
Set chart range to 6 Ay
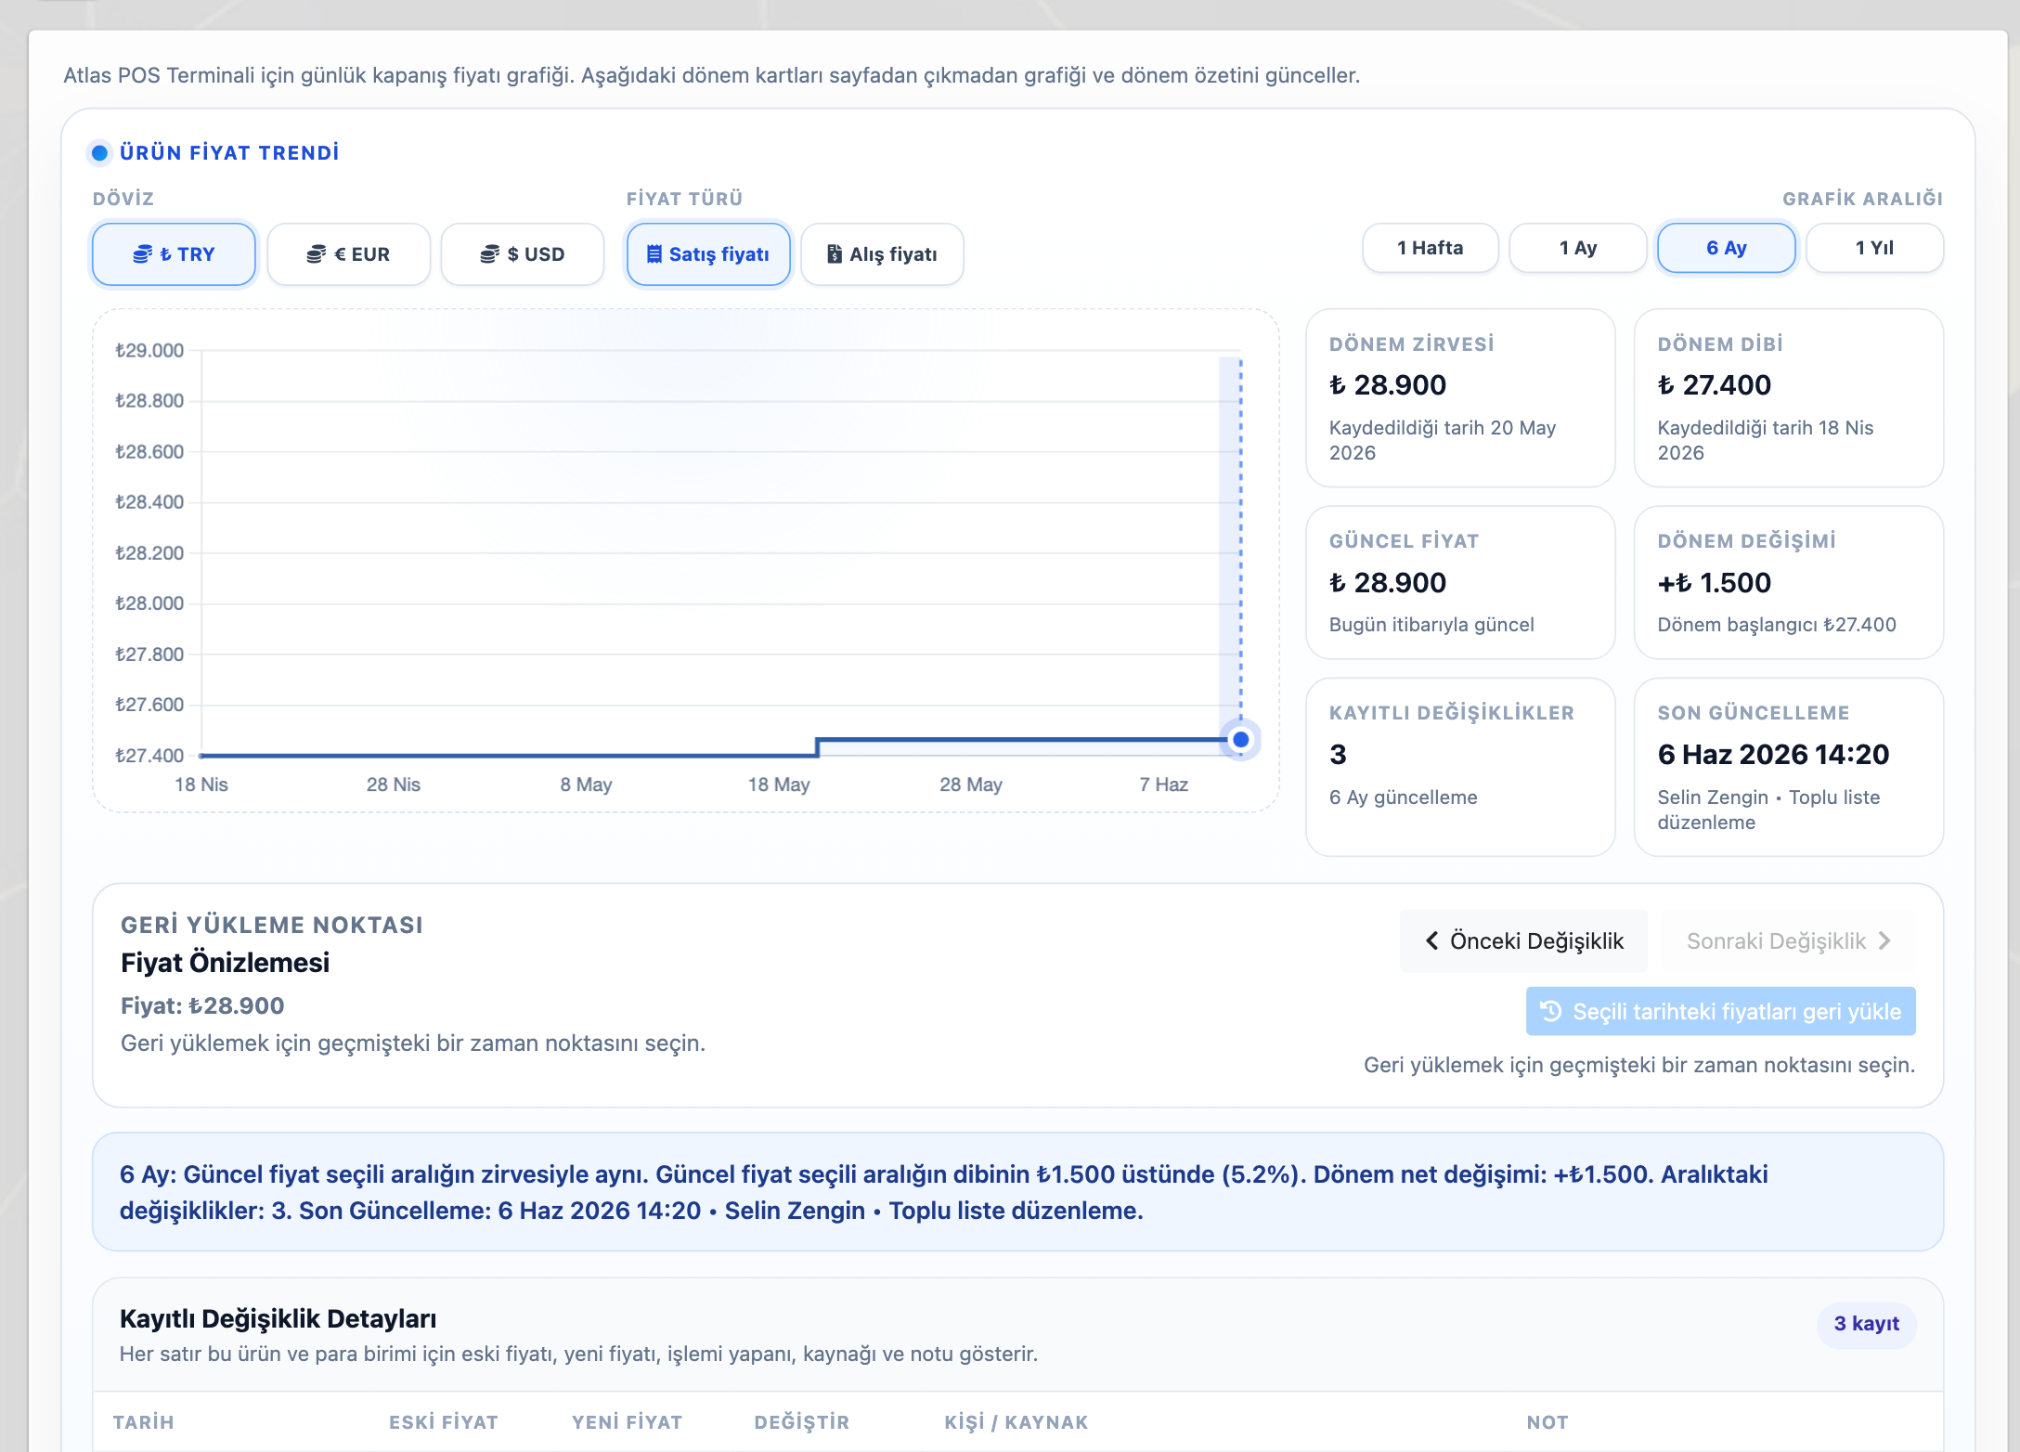tap(1727, 248)
